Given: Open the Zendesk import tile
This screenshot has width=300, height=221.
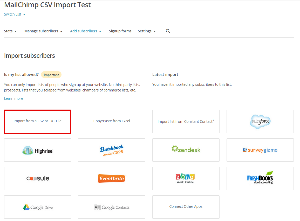Looking at the screenshot, I should click(186, 150).
